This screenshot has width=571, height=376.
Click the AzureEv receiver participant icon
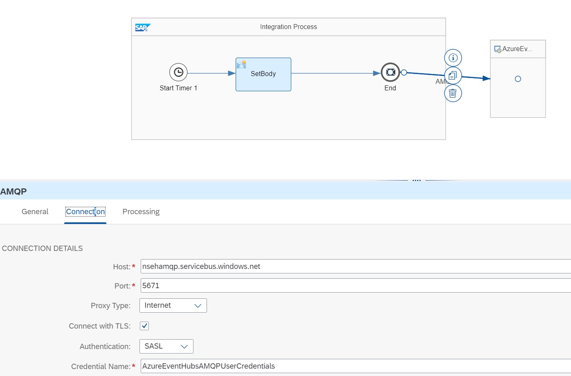(x=497, y=49)
